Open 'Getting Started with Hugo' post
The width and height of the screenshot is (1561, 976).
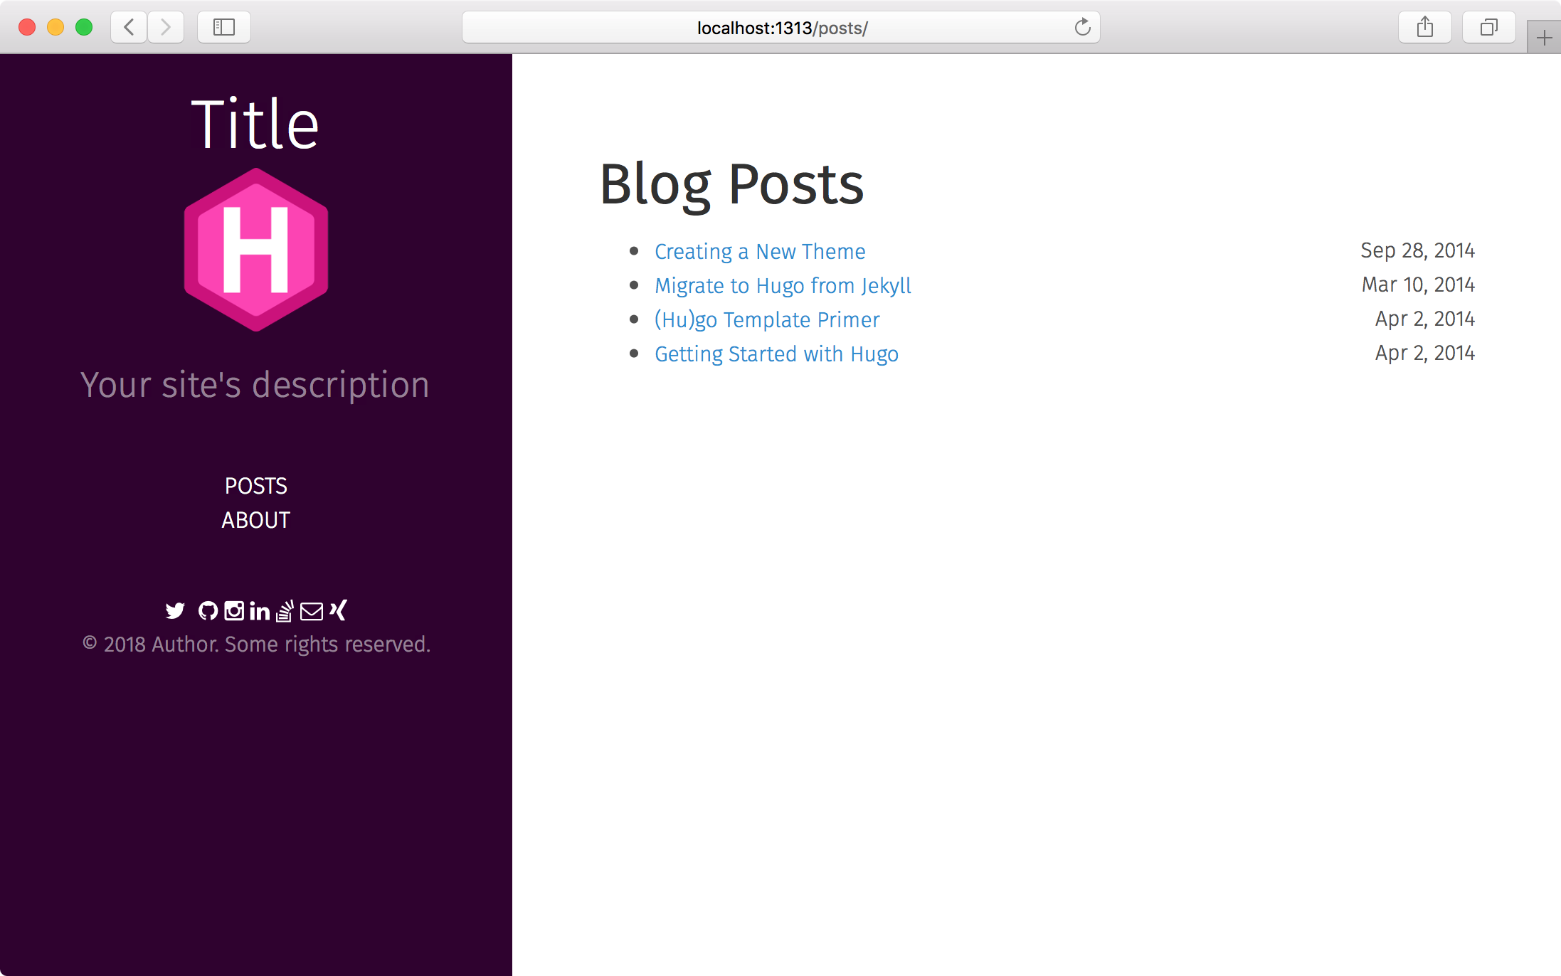pyautogui.click(x=776, y=354)
